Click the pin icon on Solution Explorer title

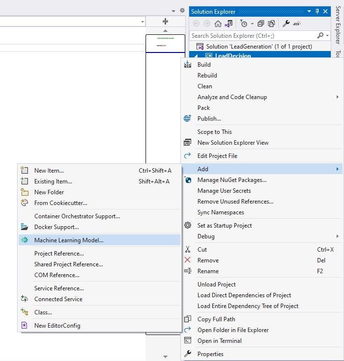[318, 11]
